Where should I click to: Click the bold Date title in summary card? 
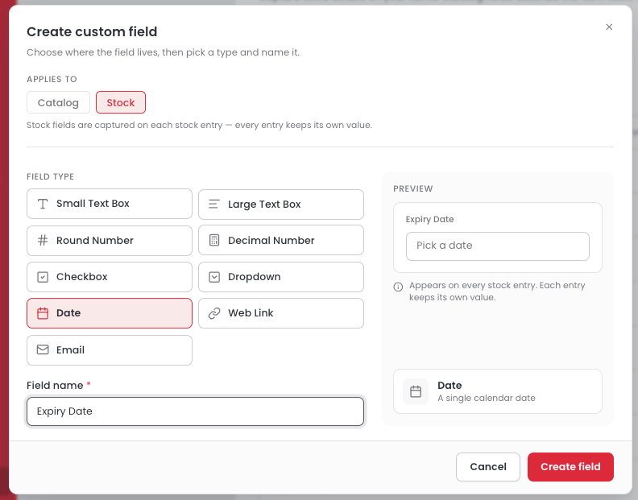click(x=449, y=386)
